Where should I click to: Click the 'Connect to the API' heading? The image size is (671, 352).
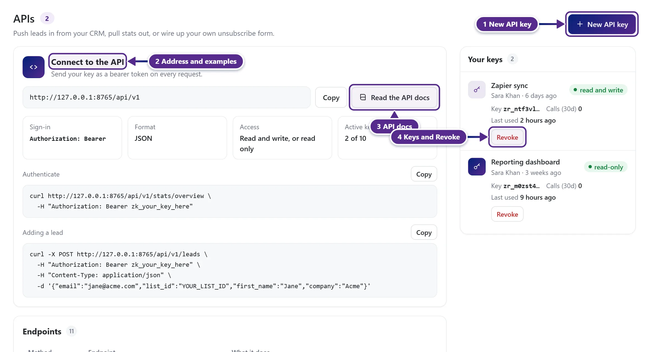88,62
